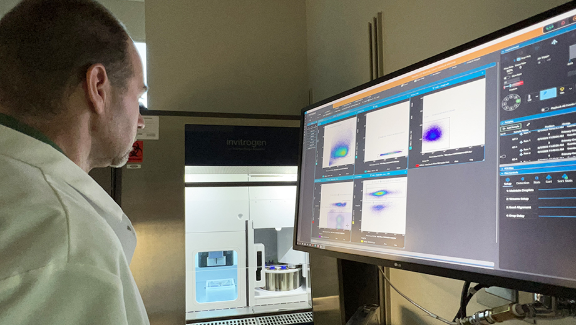
Task: Open the Setup tab in Flow Controls
Action: [508, 182]
